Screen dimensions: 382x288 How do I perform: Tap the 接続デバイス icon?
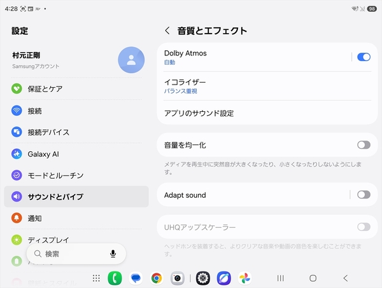pyautogui.click(x=17, y=132)
